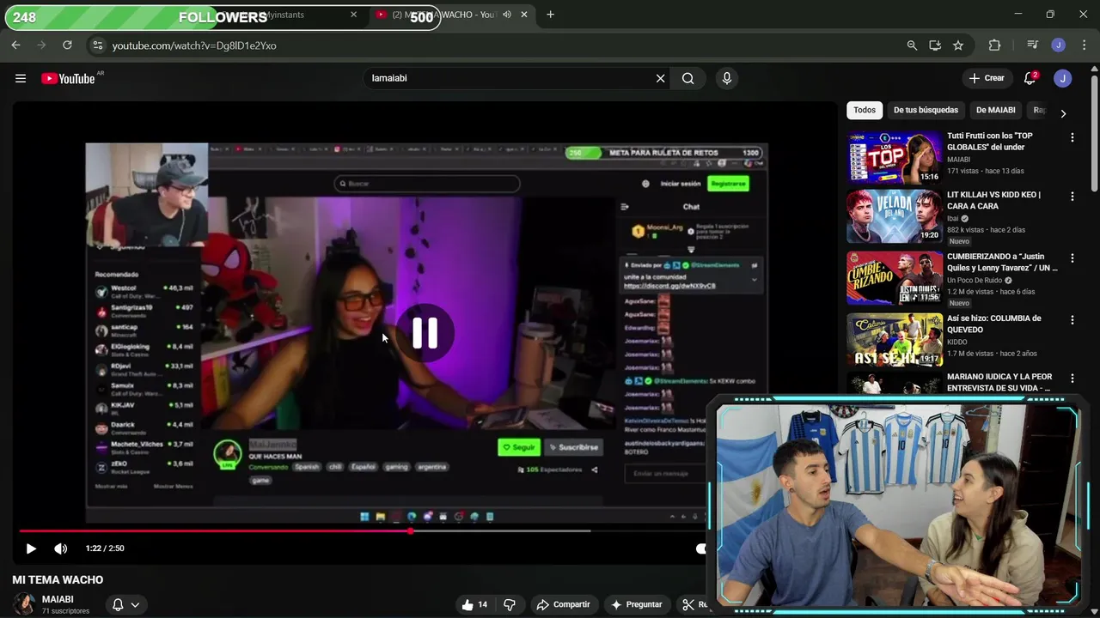
Task: Open a new browser tab with plus
Action: (550, 15)
